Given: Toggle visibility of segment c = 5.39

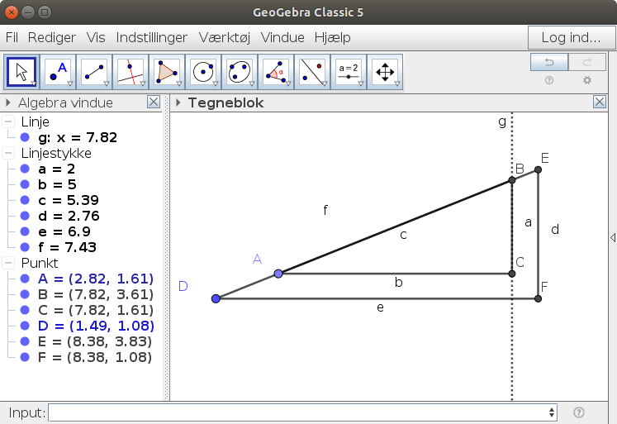Looking at the screenshot, I should (25, 200).
